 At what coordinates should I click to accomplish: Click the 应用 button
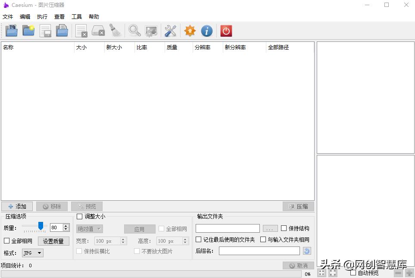140,229
